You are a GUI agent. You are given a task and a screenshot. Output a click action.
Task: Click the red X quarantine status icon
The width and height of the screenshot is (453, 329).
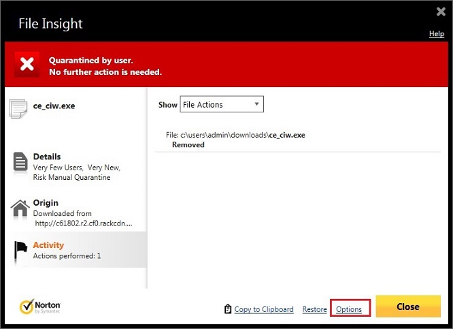click(27, 64)
